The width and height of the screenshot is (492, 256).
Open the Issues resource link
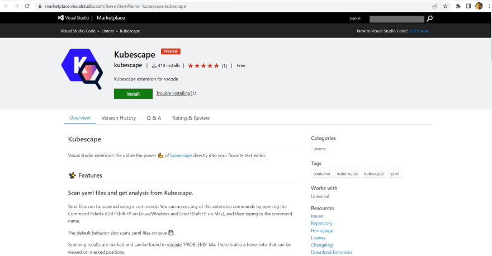point(317,216)
